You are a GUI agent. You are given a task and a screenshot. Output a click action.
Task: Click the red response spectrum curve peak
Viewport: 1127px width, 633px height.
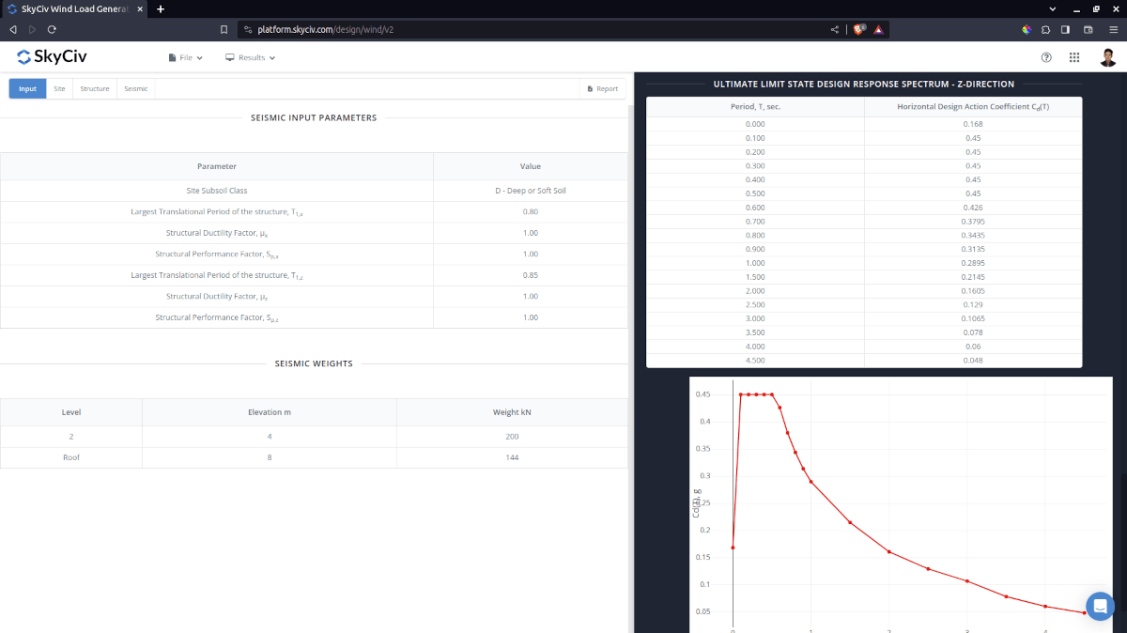[756, 394]
